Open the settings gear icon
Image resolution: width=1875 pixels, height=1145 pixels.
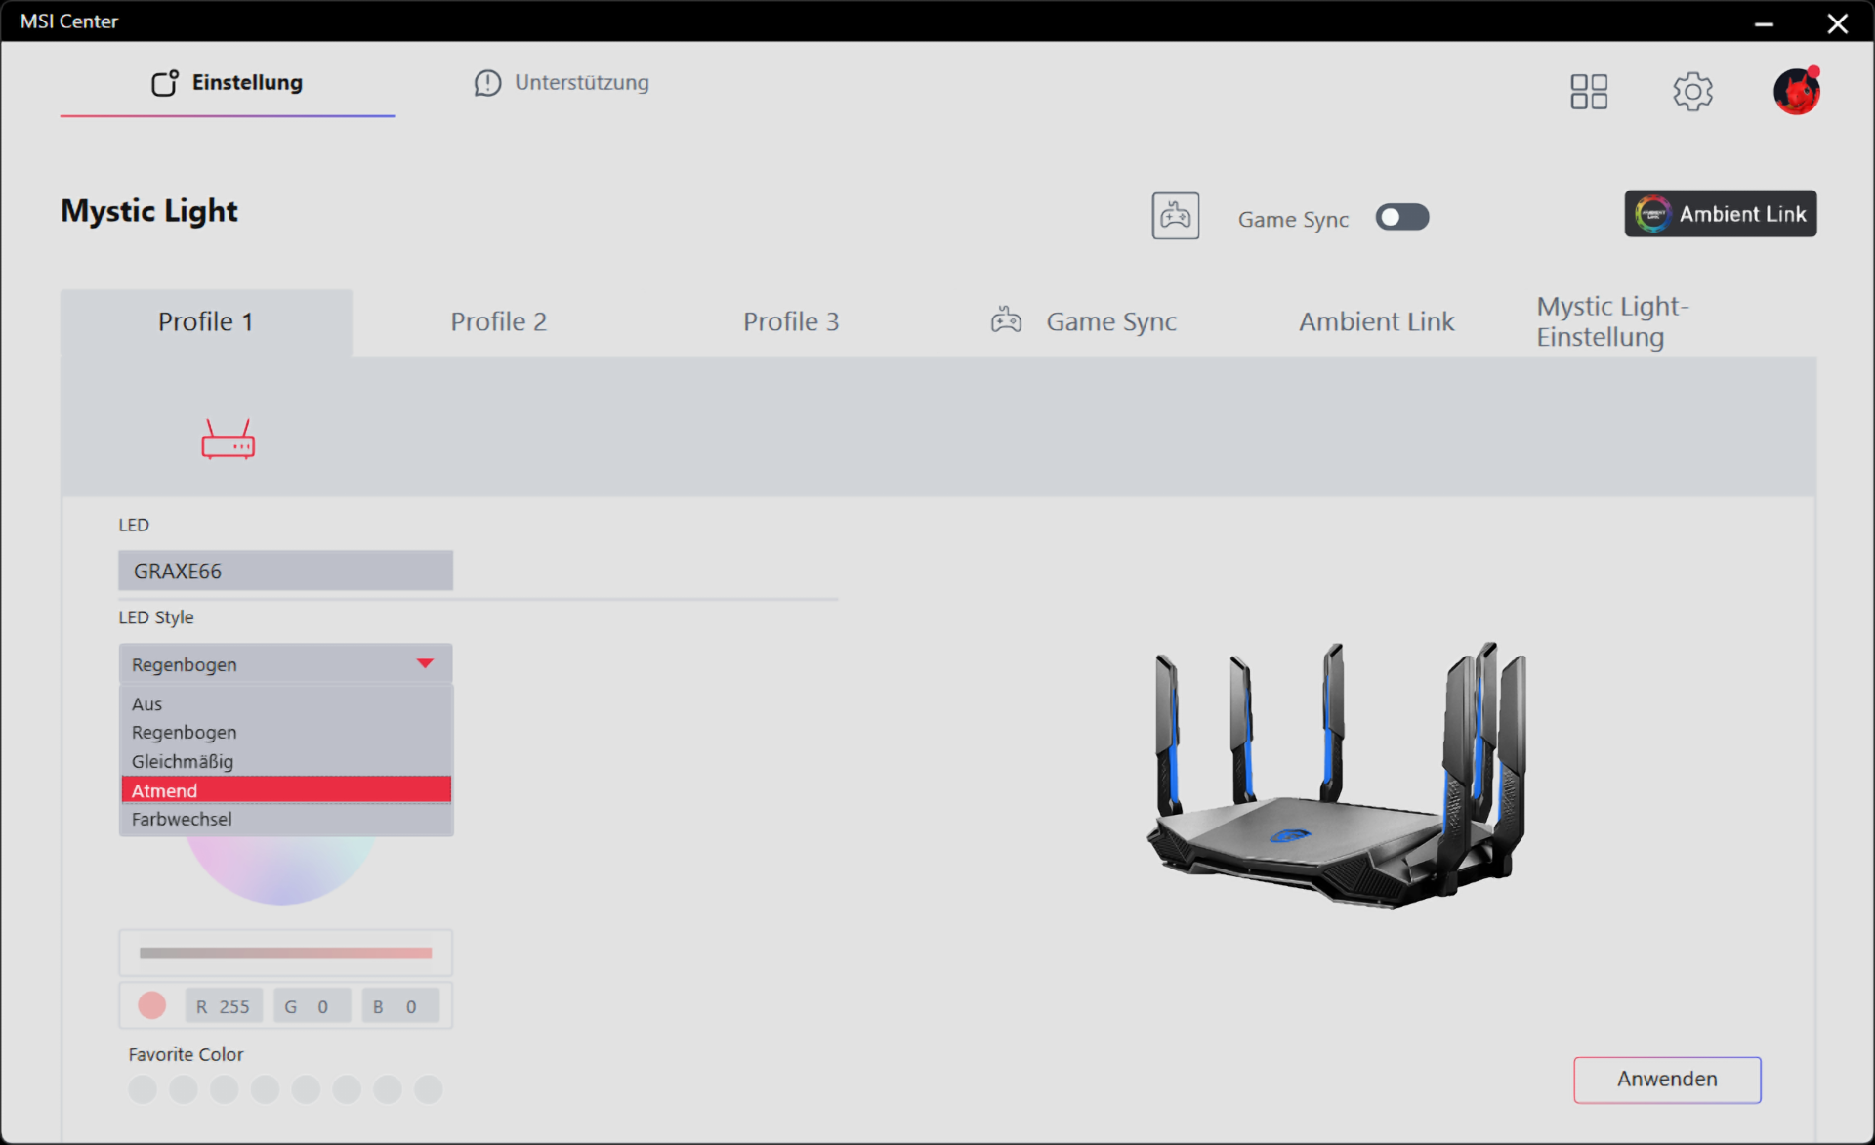(1692, 92)
